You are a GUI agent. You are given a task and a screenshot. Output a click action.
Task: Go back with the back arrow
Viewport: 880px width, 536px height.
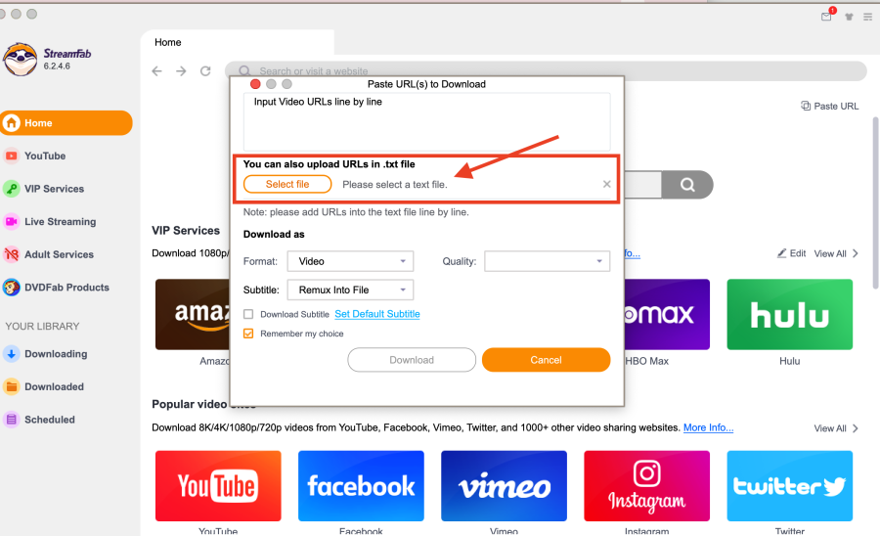click(x=157, y=71)
